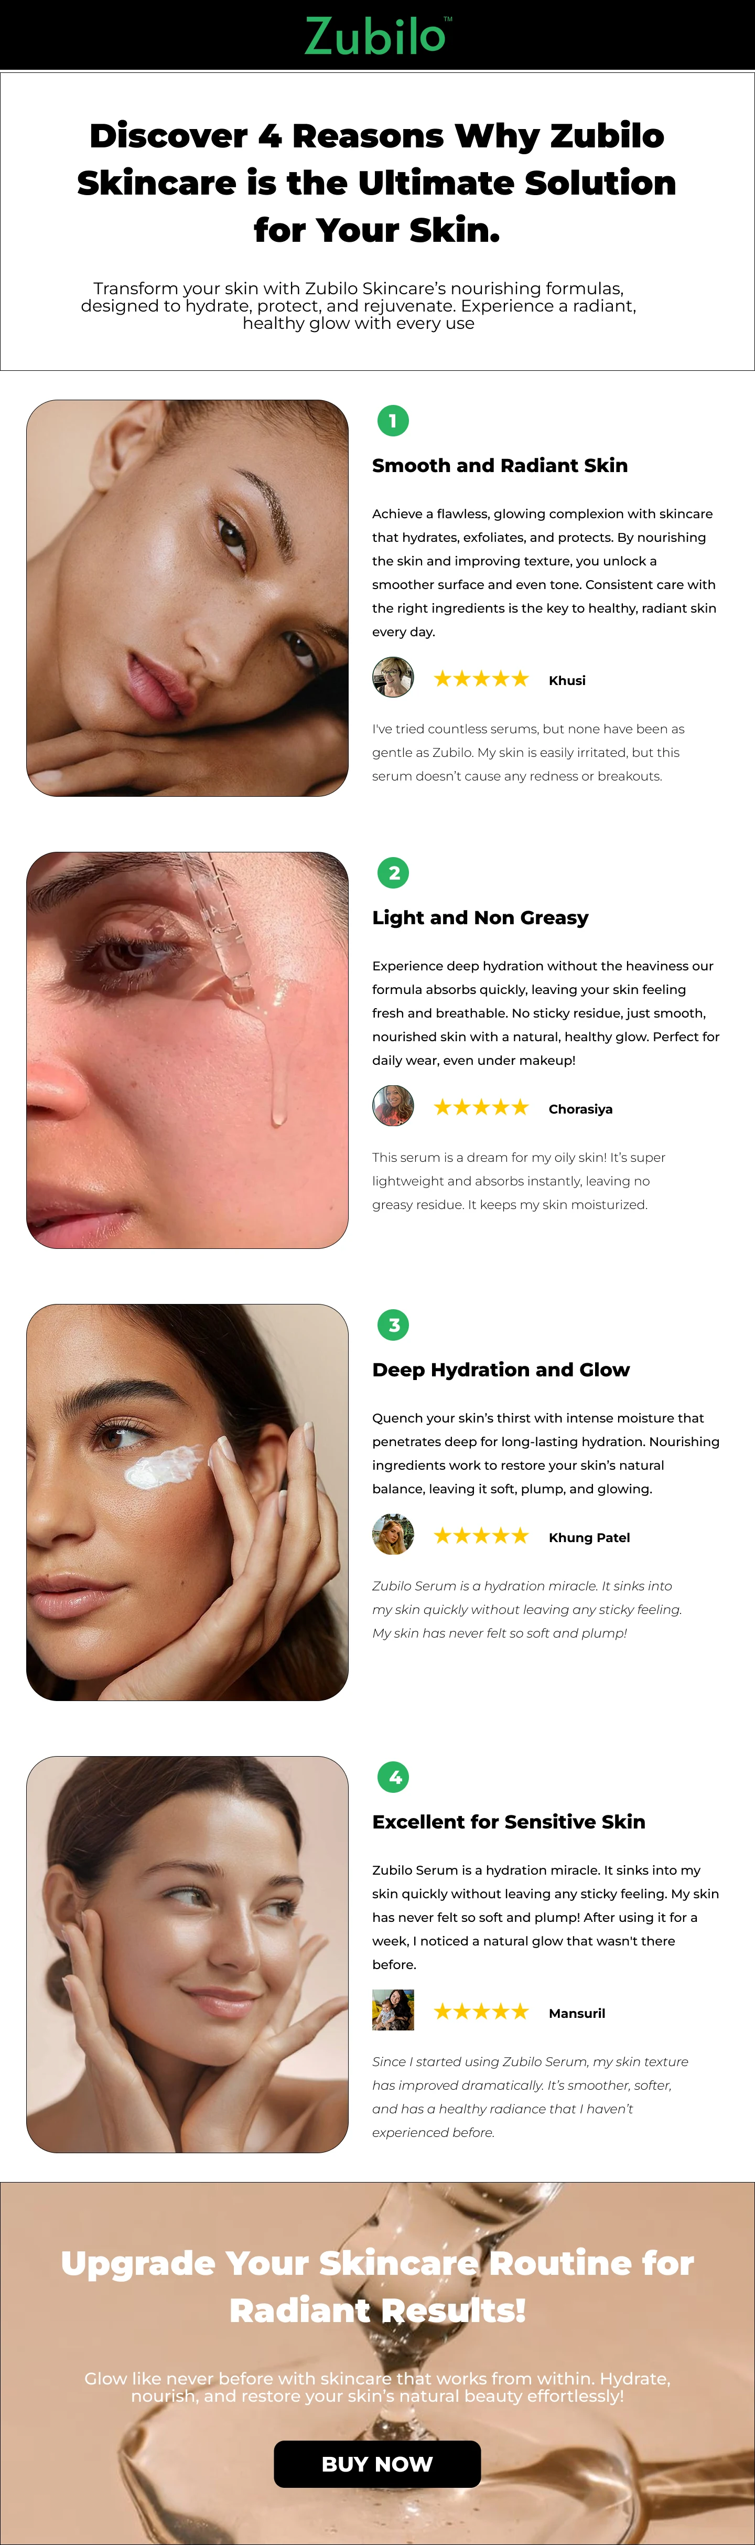Click the Smooth and Radiant Skin heading

point(499,465)
